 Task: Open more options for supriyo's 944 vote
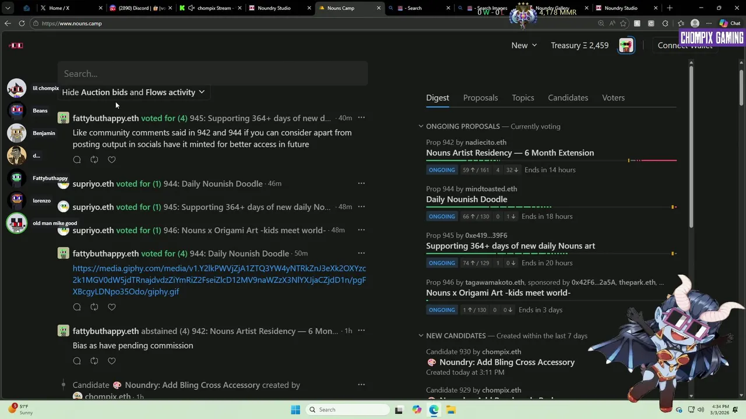(361, 183)
